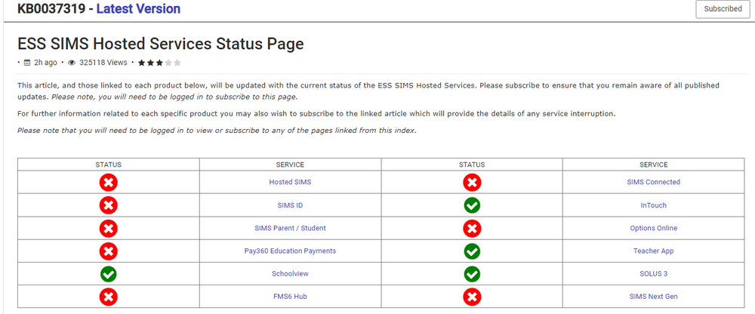Rate the article five stars
Screen dimensions: 755x314
click(177, 63)
